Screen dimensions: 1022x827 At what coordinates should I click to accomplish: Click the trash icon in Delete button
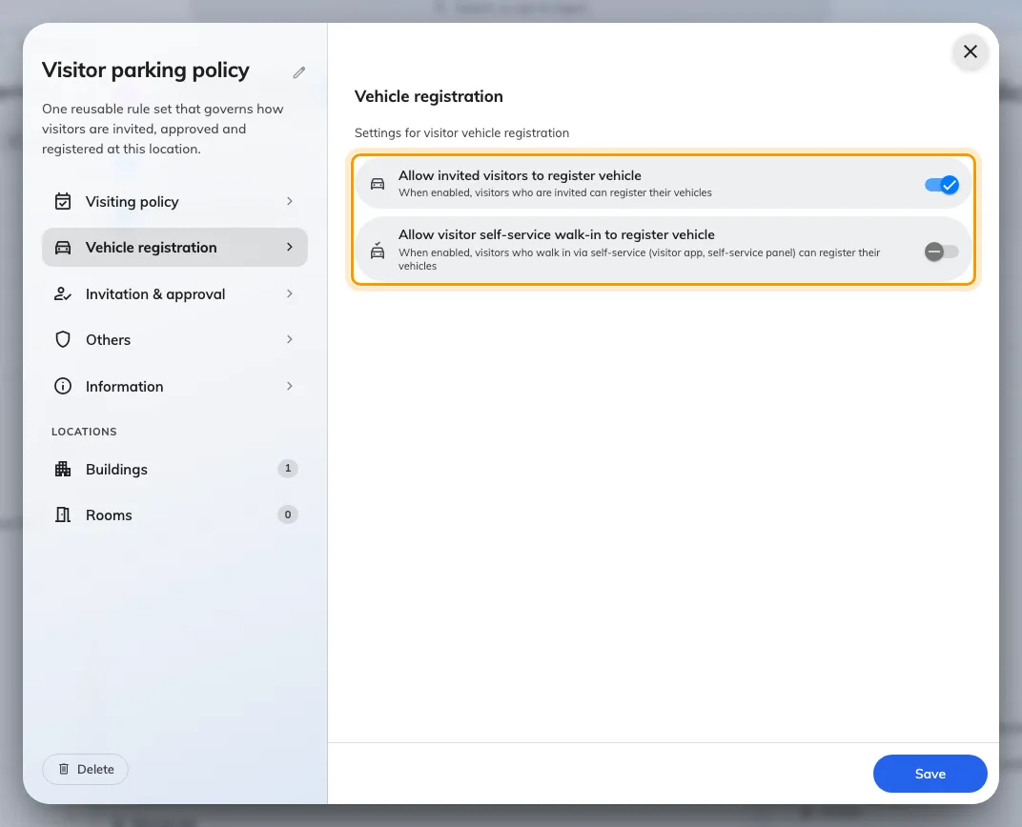(x=64, y=769)
